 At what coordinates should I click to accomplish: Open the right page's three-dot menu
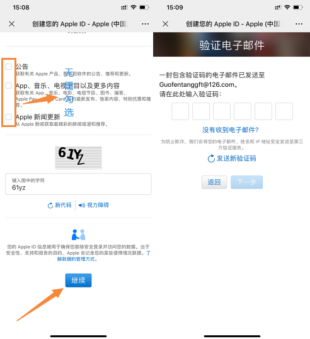[299, 24]
